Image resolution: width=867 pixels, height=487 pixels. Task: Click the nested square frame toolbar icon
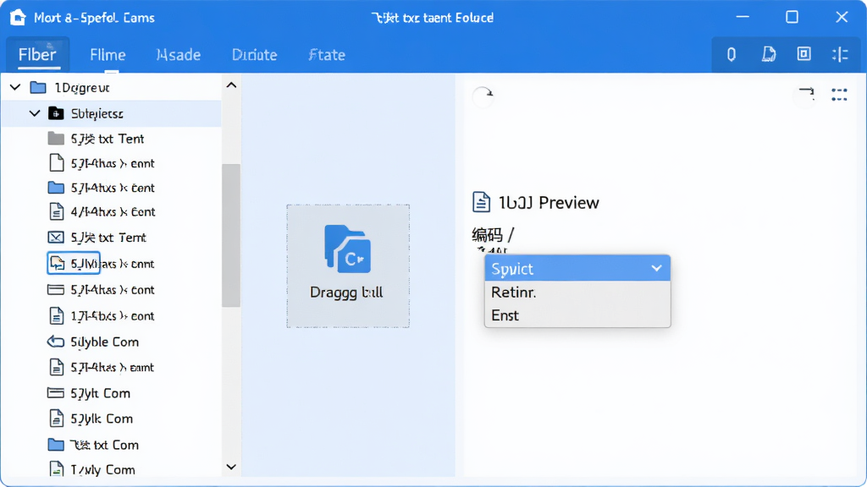coord(804,53)
